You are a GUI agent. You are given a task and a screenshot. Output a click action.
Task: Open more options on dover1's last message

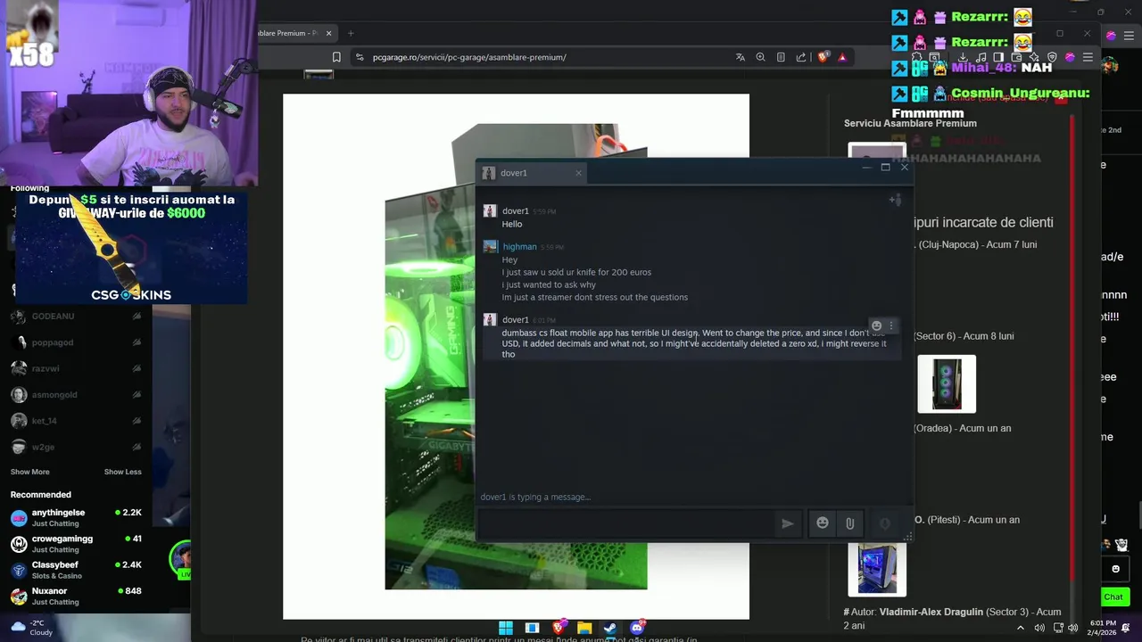pos(890,325)
